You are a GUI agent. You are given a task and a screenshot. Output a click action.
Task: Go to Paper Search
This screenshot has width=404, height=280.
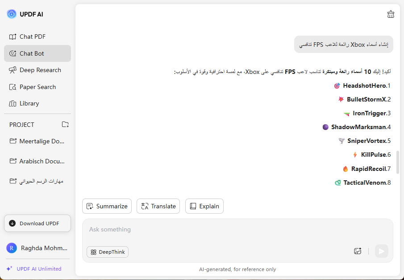pyautogui.click(x=37, y=87)
